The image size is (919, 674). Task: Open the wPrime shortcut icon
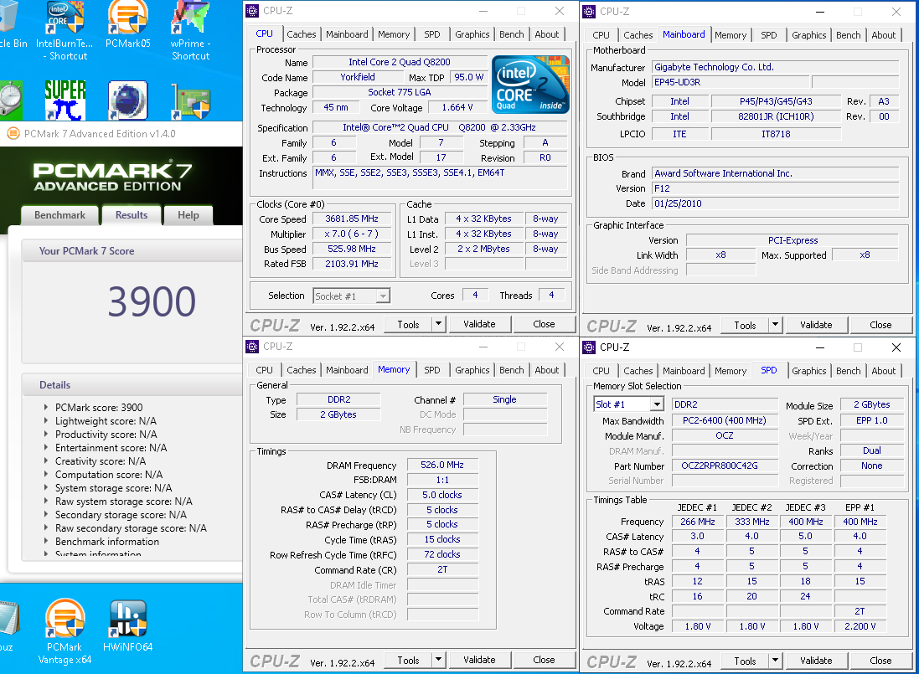point(190,18)
